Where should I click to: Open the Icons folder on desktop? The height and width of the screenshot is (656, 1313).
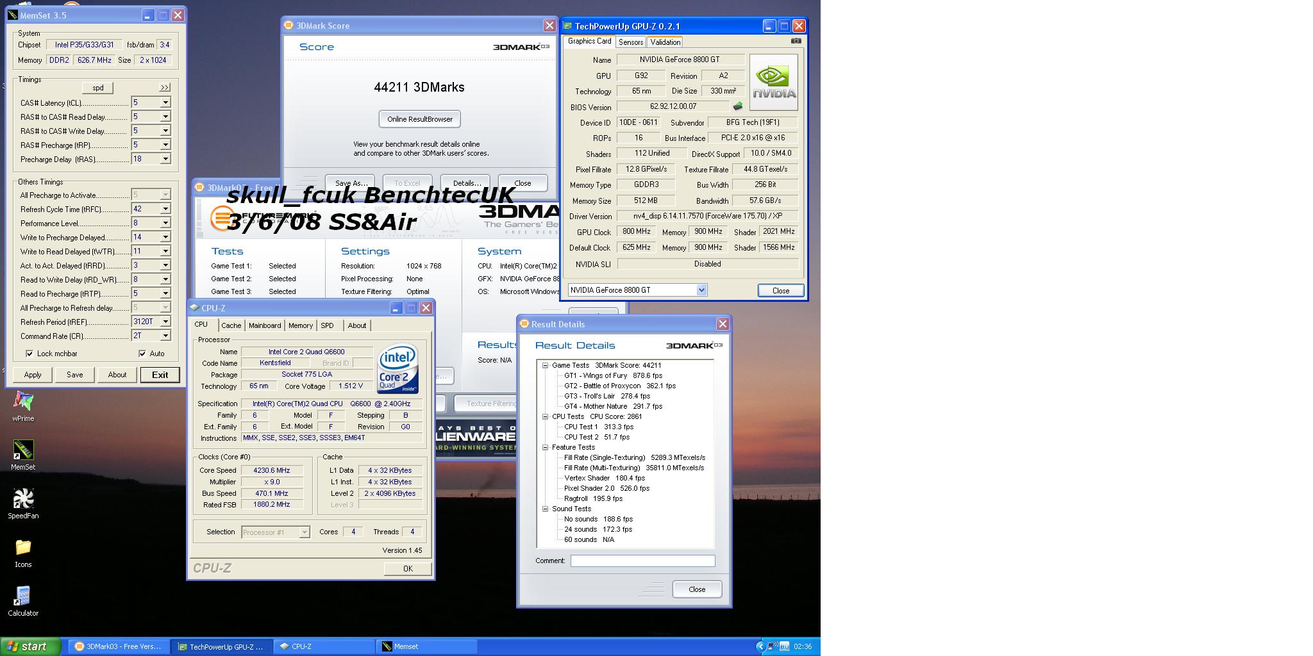tap(23, 552)
